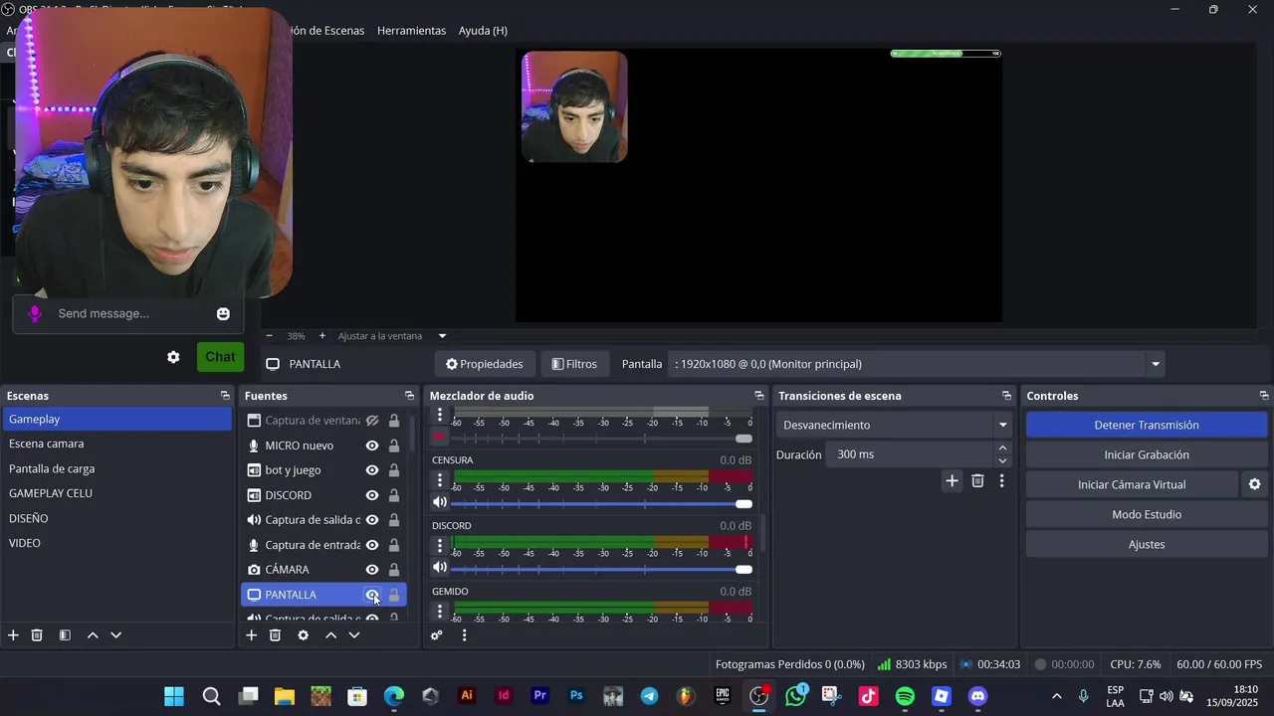Select Pantalla de carga scene
Image resolution: width=1274 pixels, height=716 pixels.
[117, 468]
